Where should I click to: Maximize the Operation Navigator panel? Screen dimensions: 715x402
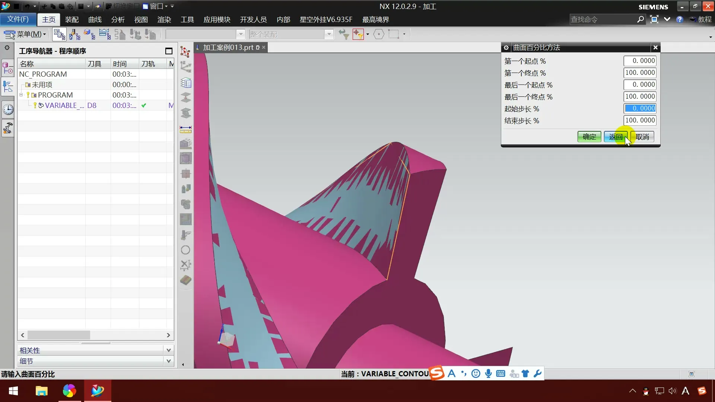tap(169, 51)
